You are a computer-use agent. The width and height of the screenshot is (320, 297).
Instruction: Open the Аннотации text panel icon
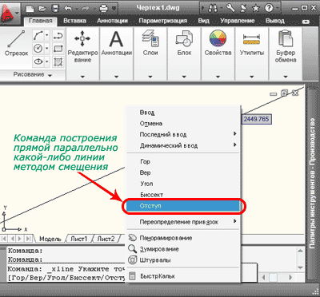tap(116, 39)
